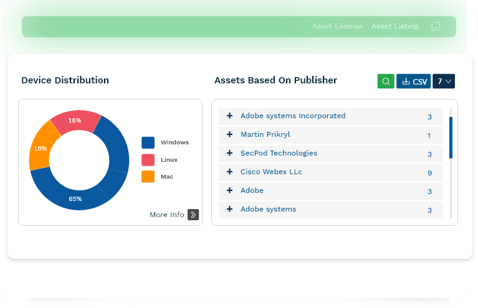Click count 3 for Adobe systems Incorporated
Screen dimensions: 478x308
coord(429,117)
